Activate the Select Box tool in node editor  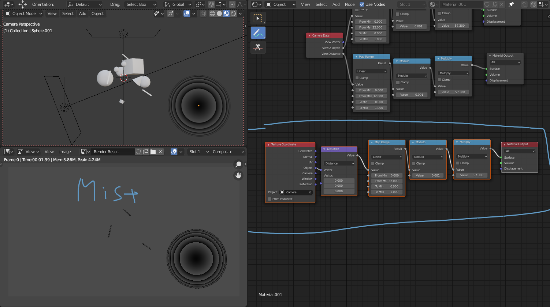coord(258,18)
